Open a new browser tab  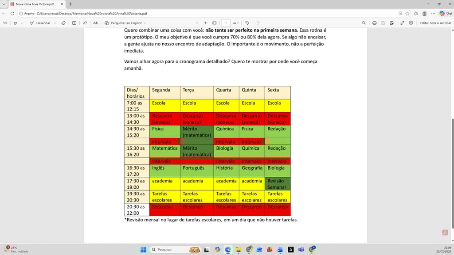point(70,4)
